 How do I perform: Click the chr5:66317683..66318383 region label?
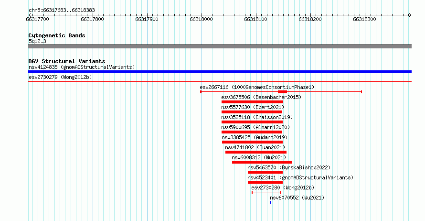click(x=62, y=11)
